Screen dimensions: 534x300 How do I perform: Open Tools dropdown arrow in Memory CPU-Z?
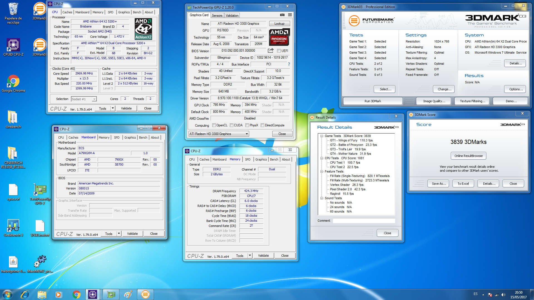click(250, 256)
